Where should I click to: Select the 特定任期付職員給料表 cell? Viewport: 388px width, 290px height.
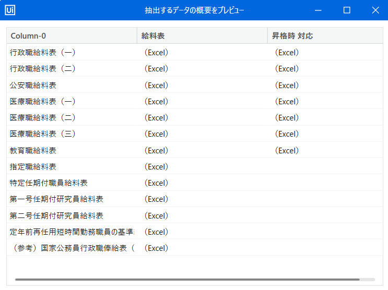(72, 183)
